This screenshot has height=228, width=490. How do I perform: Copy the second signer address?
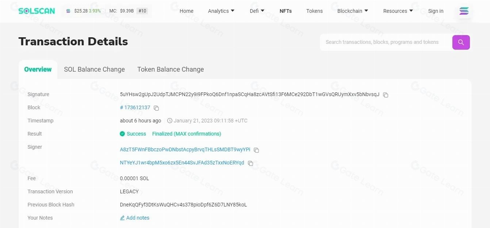(250, 163)
